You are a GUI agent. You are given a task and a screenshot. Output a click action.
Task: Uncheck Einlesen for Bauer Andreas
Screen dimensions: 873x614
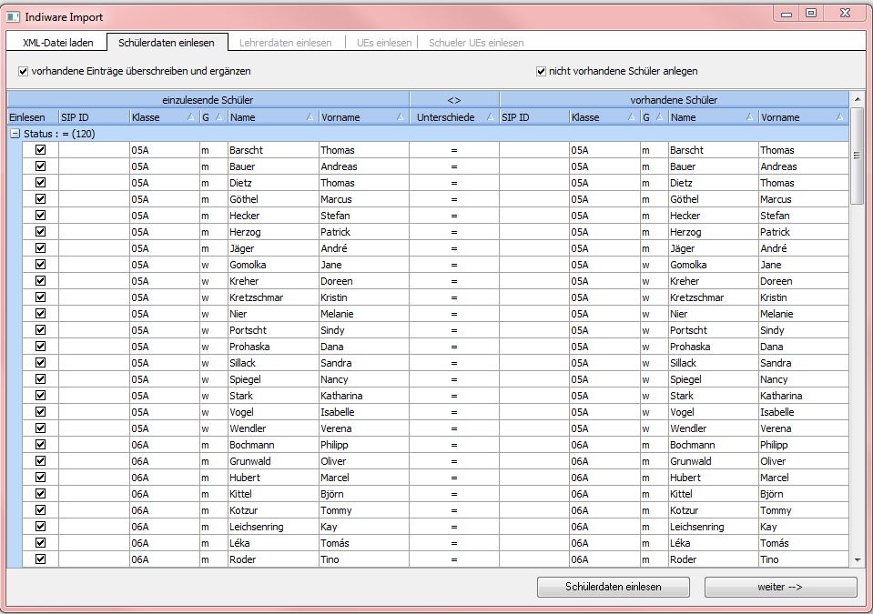[x=40, y=166]
